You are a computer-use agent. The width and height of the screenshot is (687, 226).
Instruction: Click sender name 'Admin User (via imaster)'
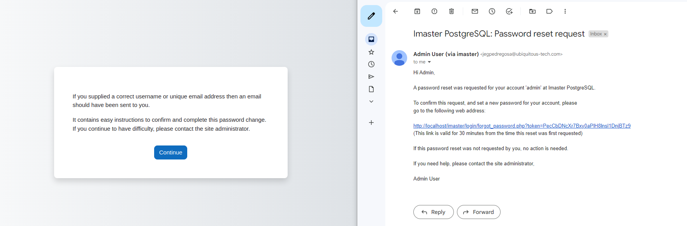point(446,54)
